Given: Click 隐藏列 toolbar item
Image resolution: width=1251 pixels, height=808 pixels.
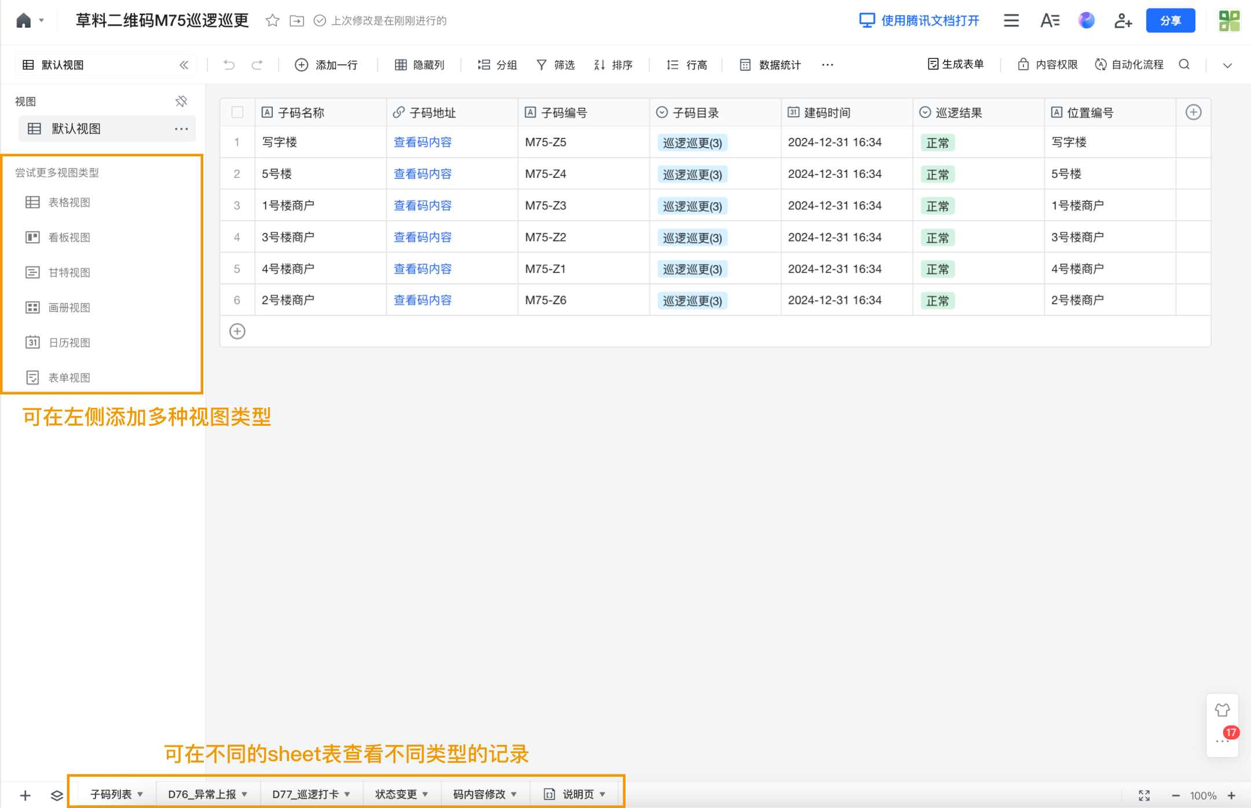Looking at the screenshot, I should pos(419,65).
